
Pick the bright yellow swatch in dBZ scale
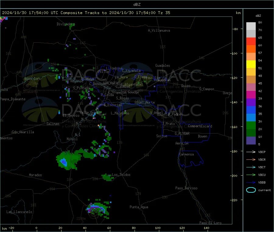coord(251,64)
